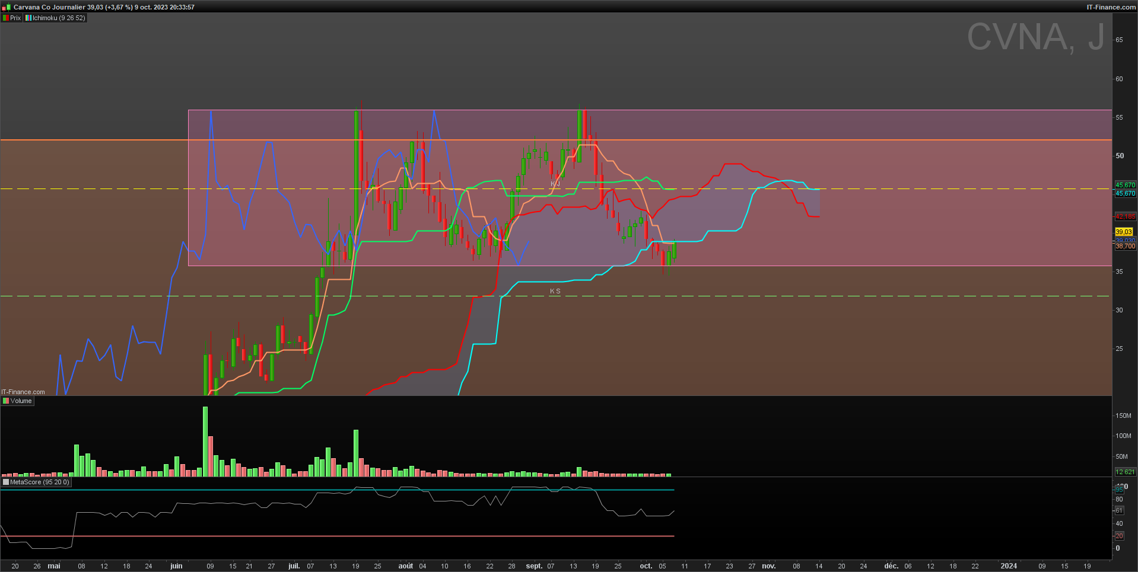Click the Prix red-green color icon
The width and height of the screenshot is (1138, 572).
[x=6, y=18]
